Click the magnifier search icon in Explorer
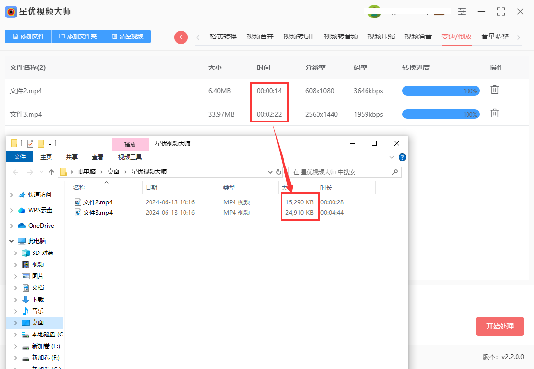The height and width of the screenshot is (369, 534). [395, 172]
